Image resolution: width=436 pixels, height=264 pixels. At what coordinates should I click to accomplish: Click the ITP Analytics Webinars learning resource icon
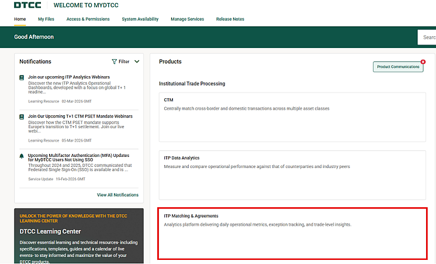(x=22, y=77)
